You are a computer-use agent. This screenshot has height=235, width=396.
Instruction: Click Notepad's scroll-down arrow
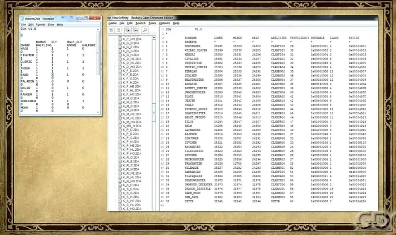[x=98, y=112]
